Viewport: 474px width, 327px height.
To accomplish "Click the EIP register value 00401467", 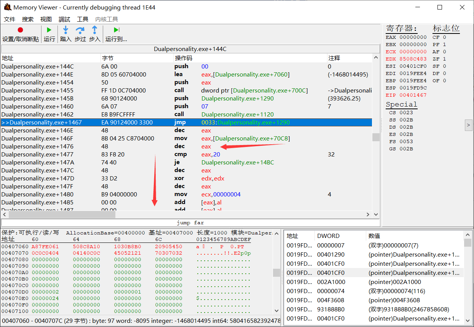I will (x=413, y=95).
